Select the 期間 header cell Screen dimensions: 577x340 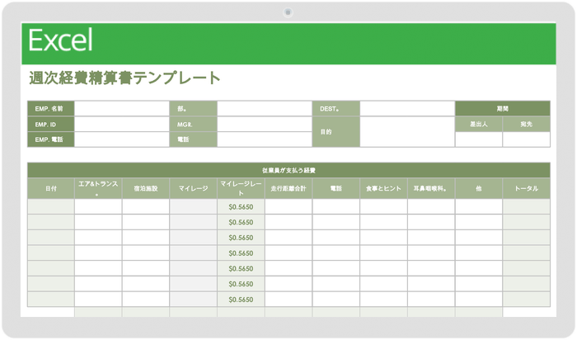click(x=503, y=109)
